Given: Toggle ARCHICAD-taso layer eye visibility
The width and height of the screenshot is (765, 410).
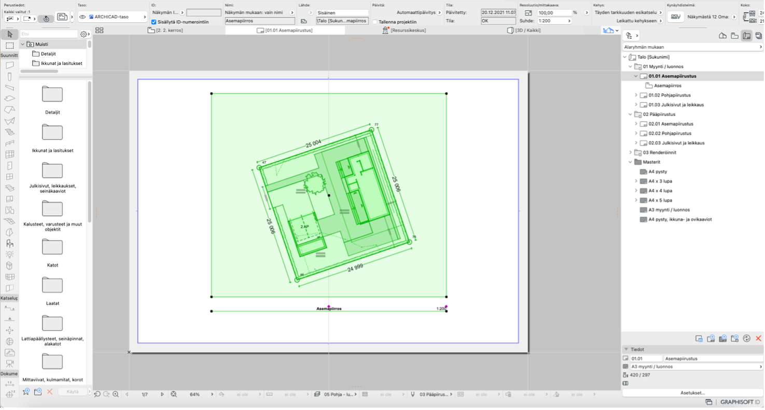Looking at the screenshot, I should point(82,17).
